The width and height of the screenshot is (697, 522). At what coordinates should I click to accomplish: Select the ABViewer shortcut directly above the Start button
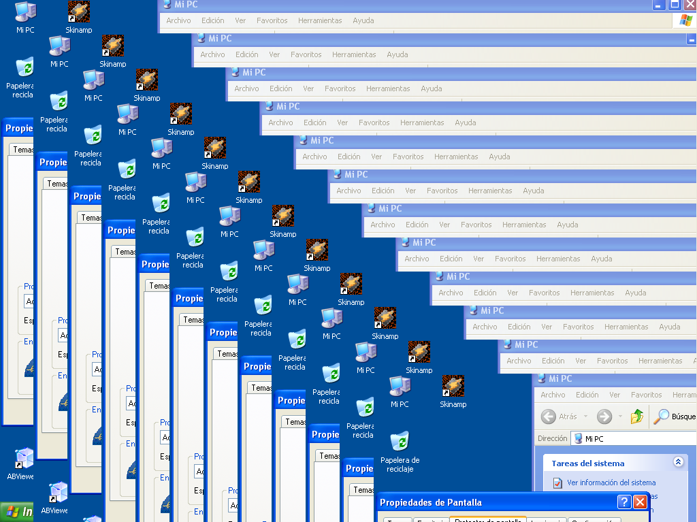20,464
